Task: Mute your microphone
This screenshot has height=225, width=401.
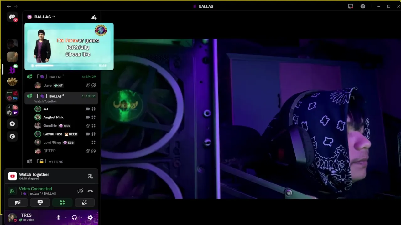Action: pyautogui.click(x=58, y=217)
